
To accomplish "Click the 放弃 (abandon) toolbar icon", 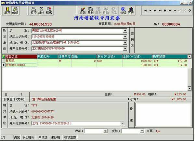I will point(7,11).
